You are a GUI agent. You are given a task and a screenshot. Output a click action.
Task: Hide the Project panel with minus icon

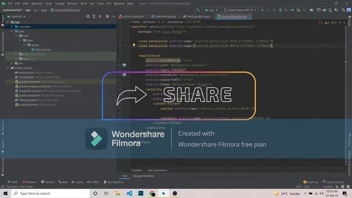(x=113, y=16)
